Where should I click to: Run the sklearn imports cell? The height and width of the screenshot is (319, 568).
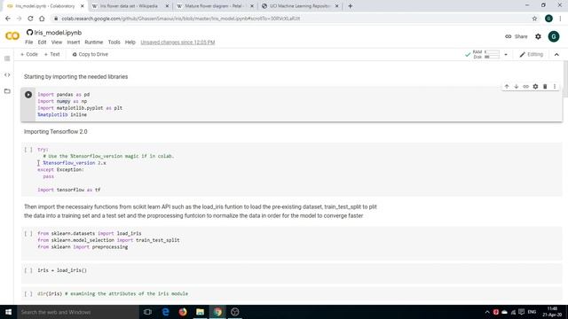[x=28, y=234]
